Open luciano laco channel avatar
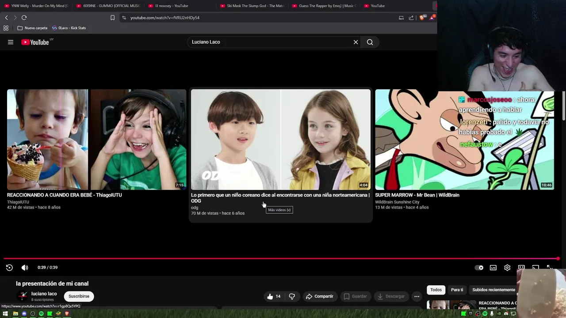The height and width of the screenshot is (318, 566). click(x=23, y=296)
